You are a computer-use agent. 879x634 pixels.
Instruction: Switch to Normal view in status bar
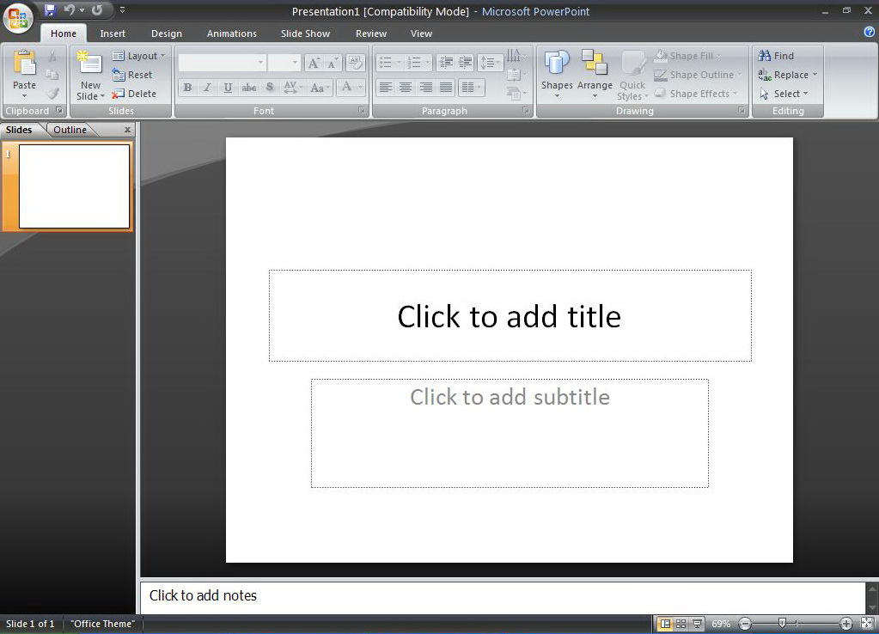(665, 624)
